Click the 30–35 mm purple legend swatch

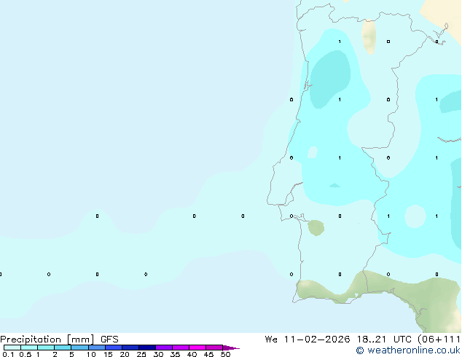164,348
